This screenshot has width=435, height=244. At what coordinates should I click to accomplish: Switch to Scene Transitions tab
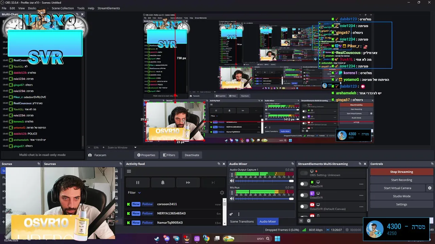pos(242,221)
